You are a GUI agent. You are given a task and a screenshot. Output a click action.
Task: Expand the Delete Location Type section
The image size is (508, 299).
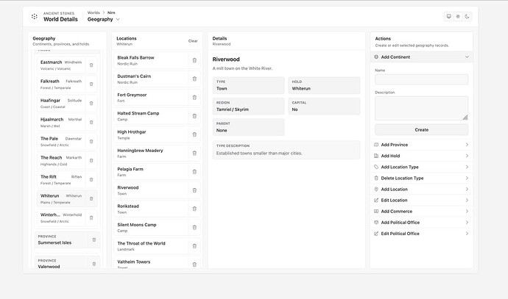tap(422, 178)
